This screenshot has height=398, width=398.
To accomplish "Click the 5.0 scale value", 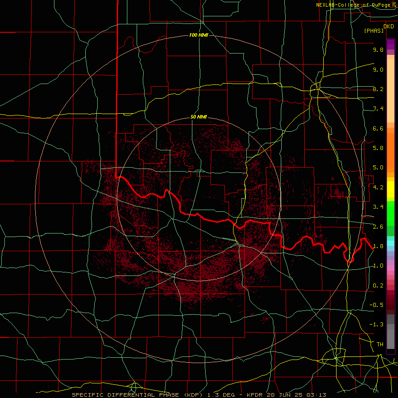I will [x=378, y=168].
